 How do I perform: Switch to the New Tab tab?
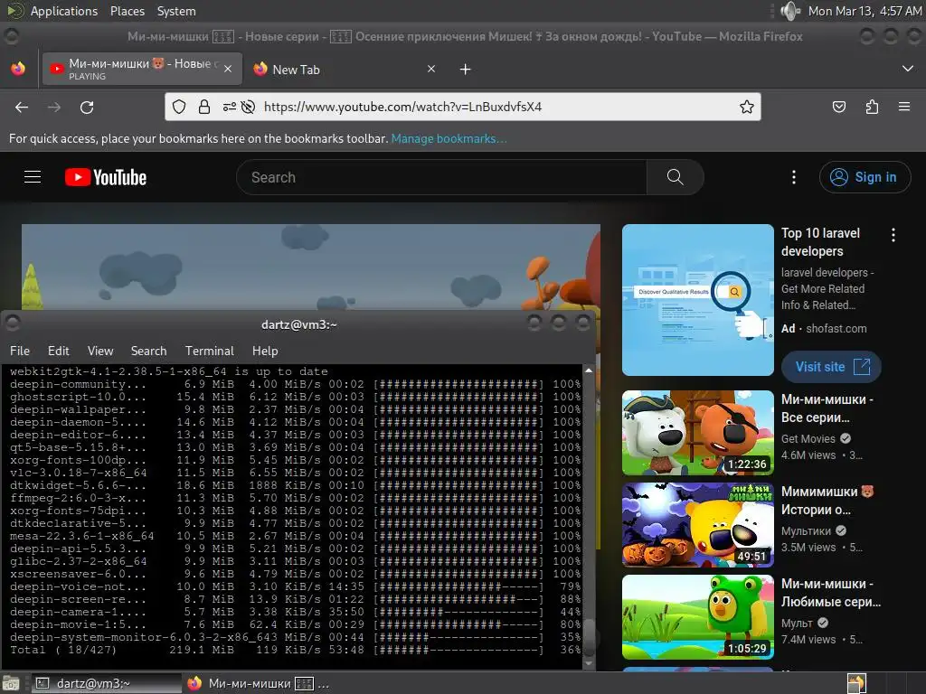pos(345,69)
